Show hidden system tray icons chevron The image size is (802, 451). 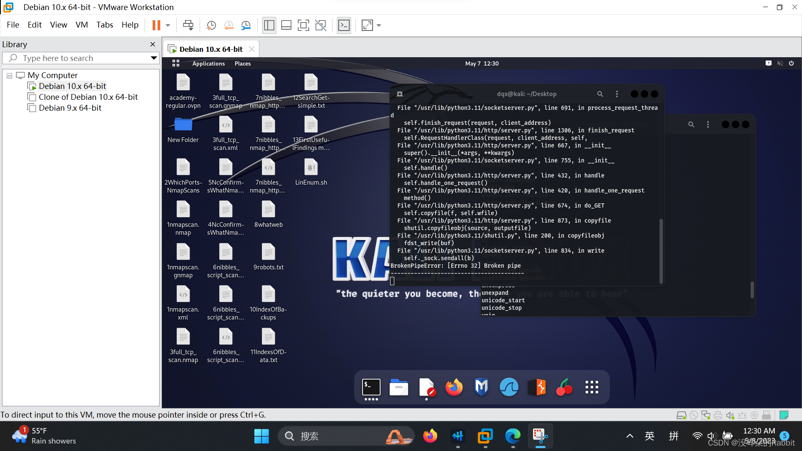point(629,436)
